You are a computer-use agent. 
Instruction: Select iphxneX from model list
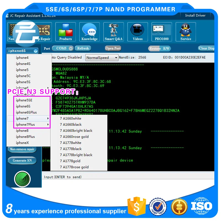[29, 143]
